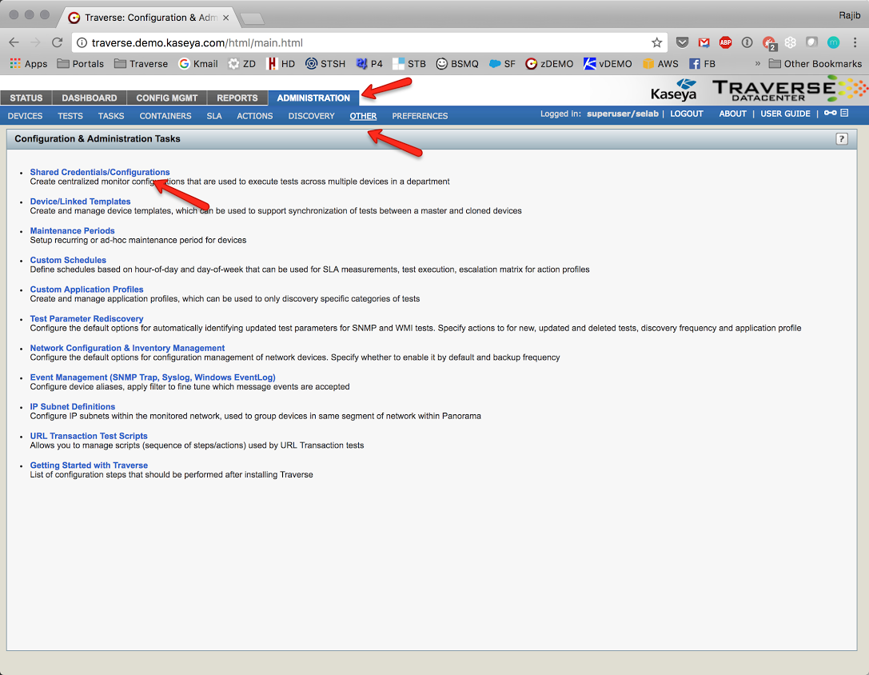Open Device/Linked Templates link
Screen dimensions: 869x675
(81, 202)
